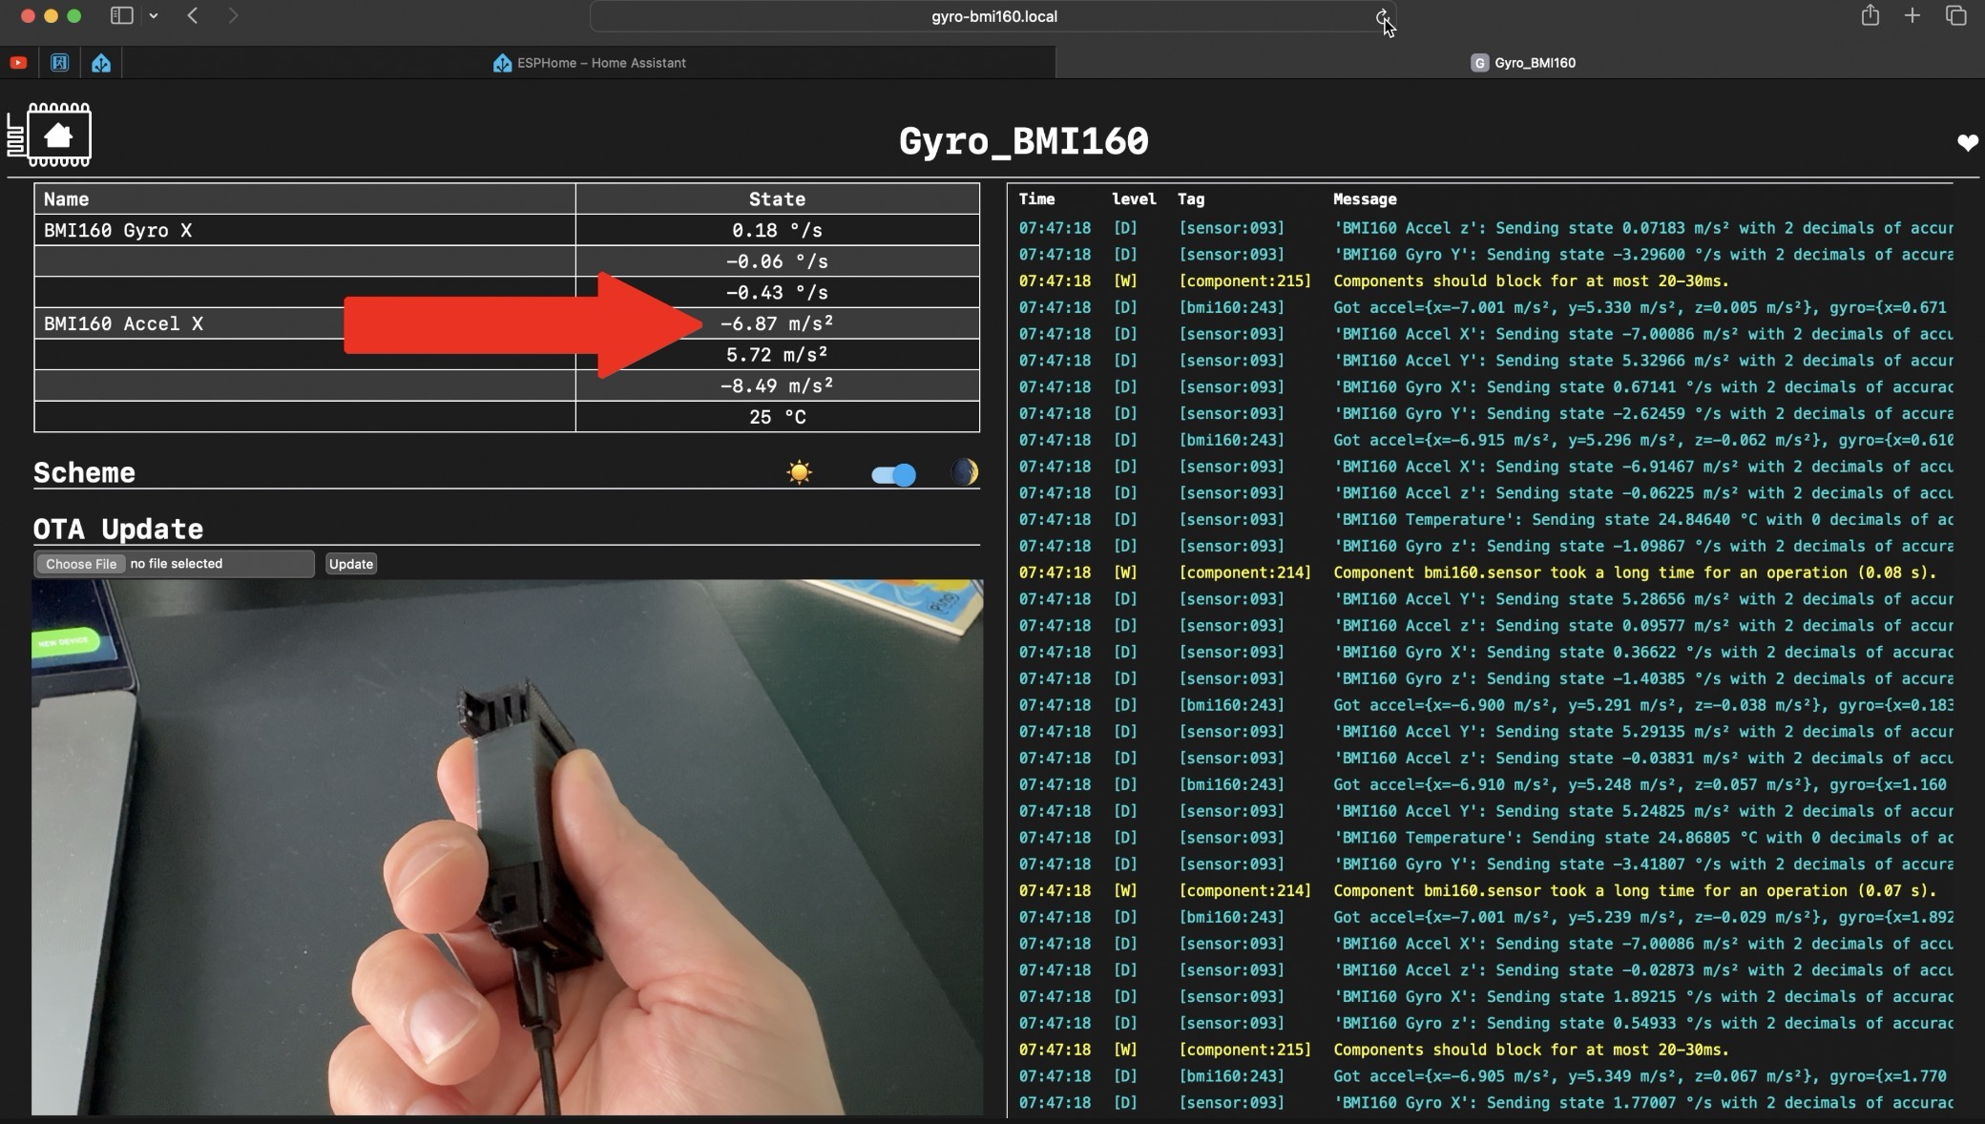Click the Temperature 24.84640 °C log line
The image size is (1985, 1124).
pyautogui.click(x=1643, y=520)
